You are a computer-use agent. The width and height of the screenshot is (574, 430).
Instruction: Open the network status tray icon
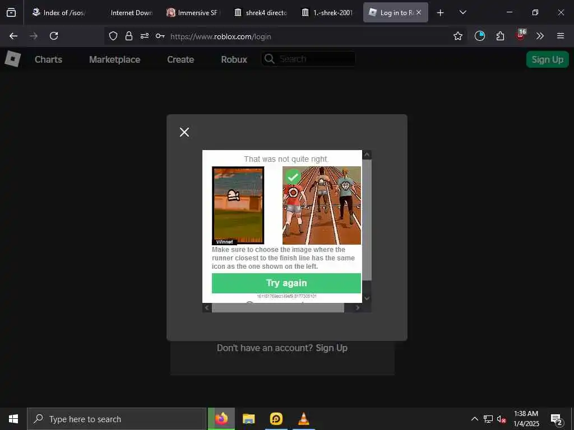[488, 419]
